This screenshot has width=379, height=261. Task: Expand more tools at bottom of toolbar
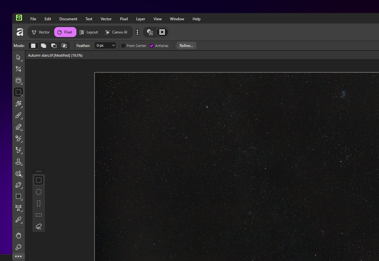click(18, 256)
